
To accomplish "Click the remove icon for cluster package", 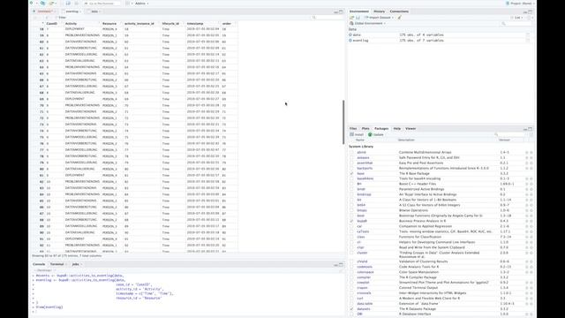I will tap(531, 253).
